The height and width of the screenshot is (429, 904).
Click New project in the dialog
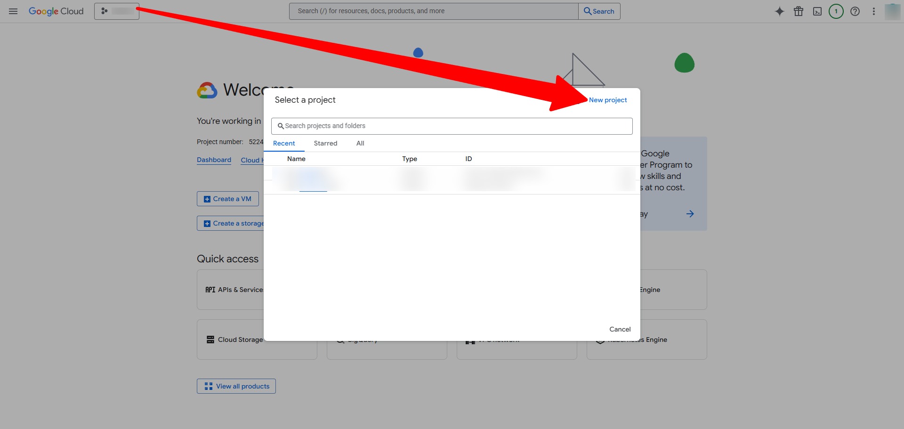[x=608, y=100]
